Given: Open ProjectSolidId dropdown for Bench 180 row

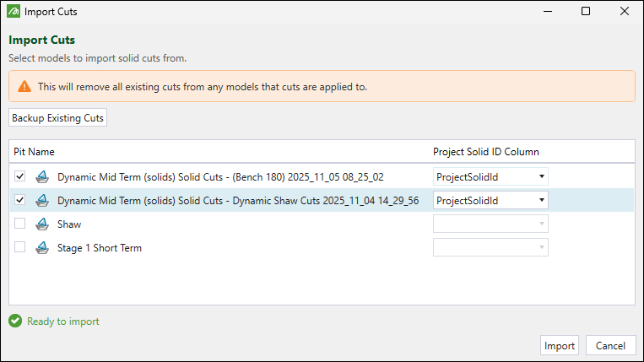Looking at the screenshot, I should [x=490, y=177].
